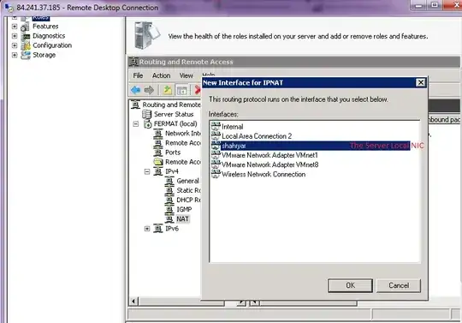The width and height of the screenshot is (462, 323).
Task: Click the IGMP node icon
Action: (x=169, y=209)
